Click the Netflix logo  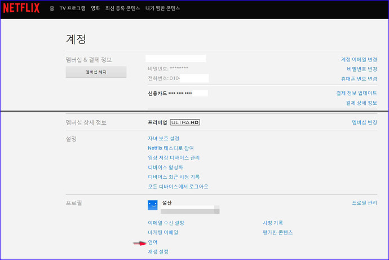point(21,8)
